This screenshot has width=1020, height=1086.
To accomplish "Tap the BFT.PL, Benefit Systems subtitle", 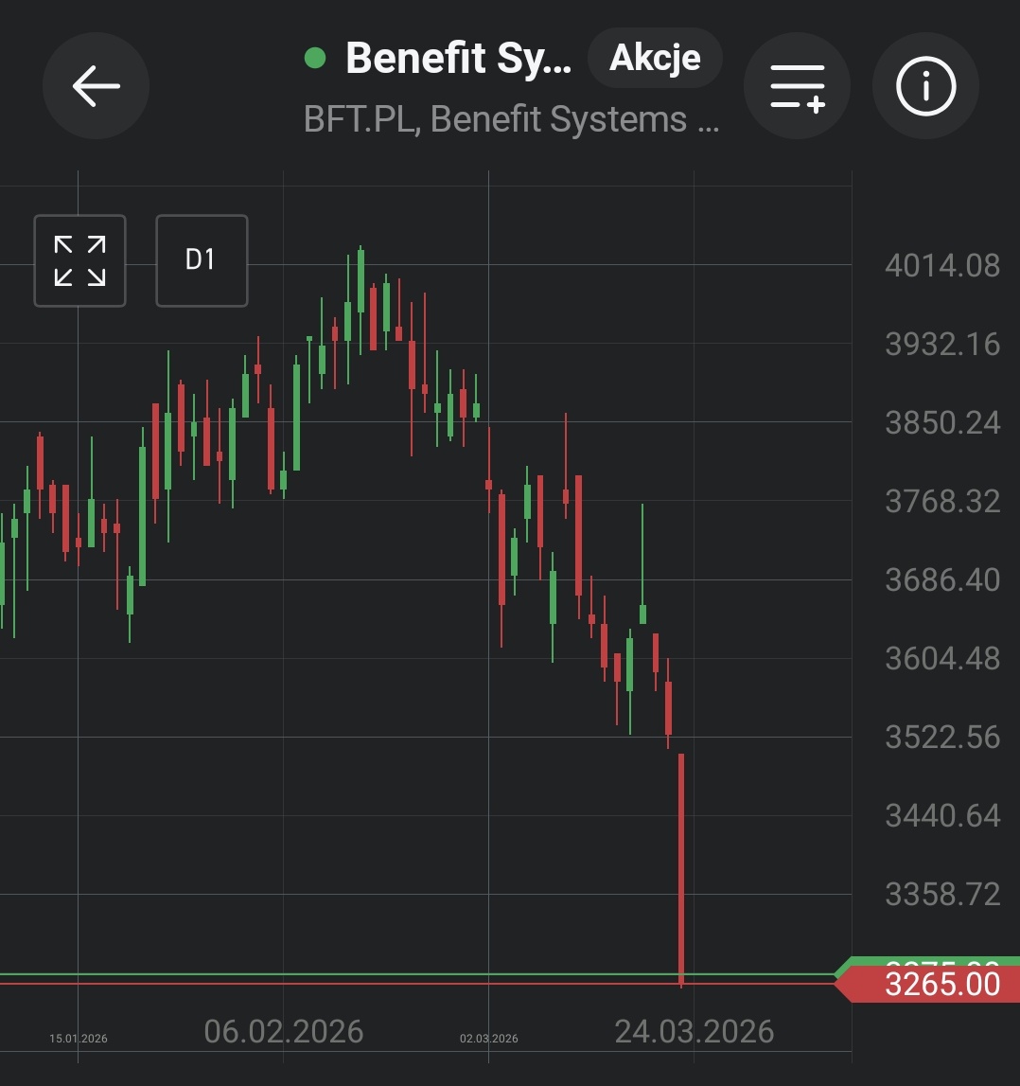I will click(511, 119).
